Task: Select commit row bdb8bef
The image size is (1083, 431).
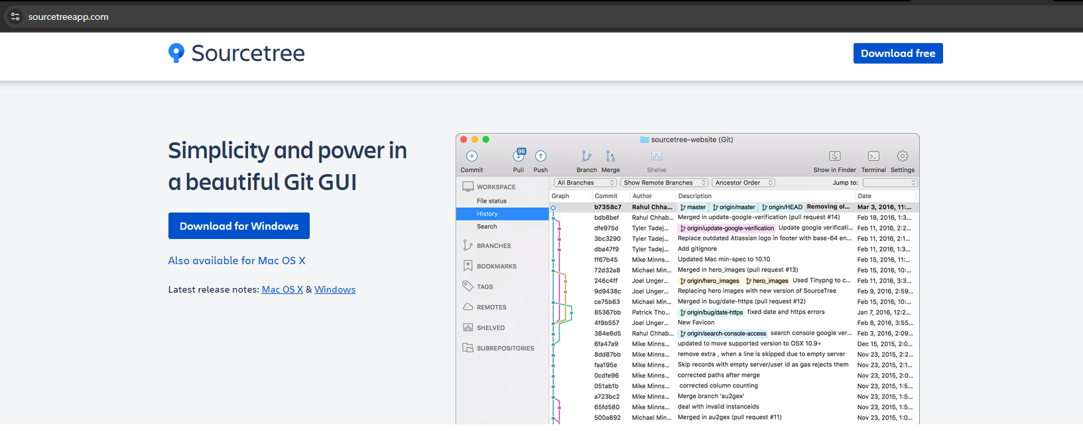Action: [x=734, y=217]
